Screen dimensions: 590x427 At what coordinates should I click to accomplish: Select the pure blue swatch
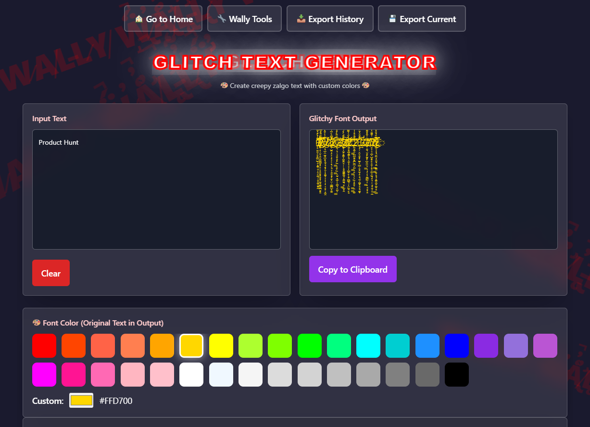(x=457, y=346)
